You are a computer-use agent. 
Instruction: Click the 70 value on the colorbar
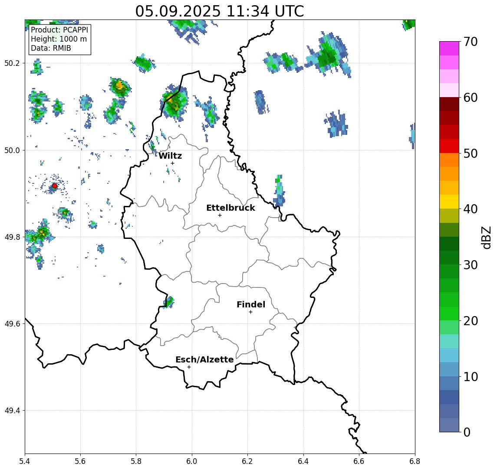click(471, 42)
